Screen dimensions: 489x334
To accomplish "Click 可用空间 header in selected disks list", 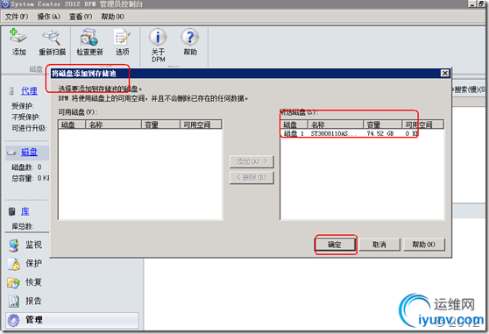I will point(422,124).
